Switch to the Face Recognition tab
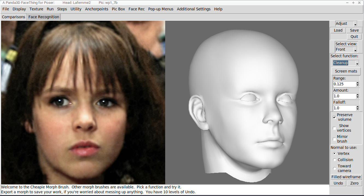Viewport: 364px width, 196px height. pyautogui.click(x=44, y=17)
